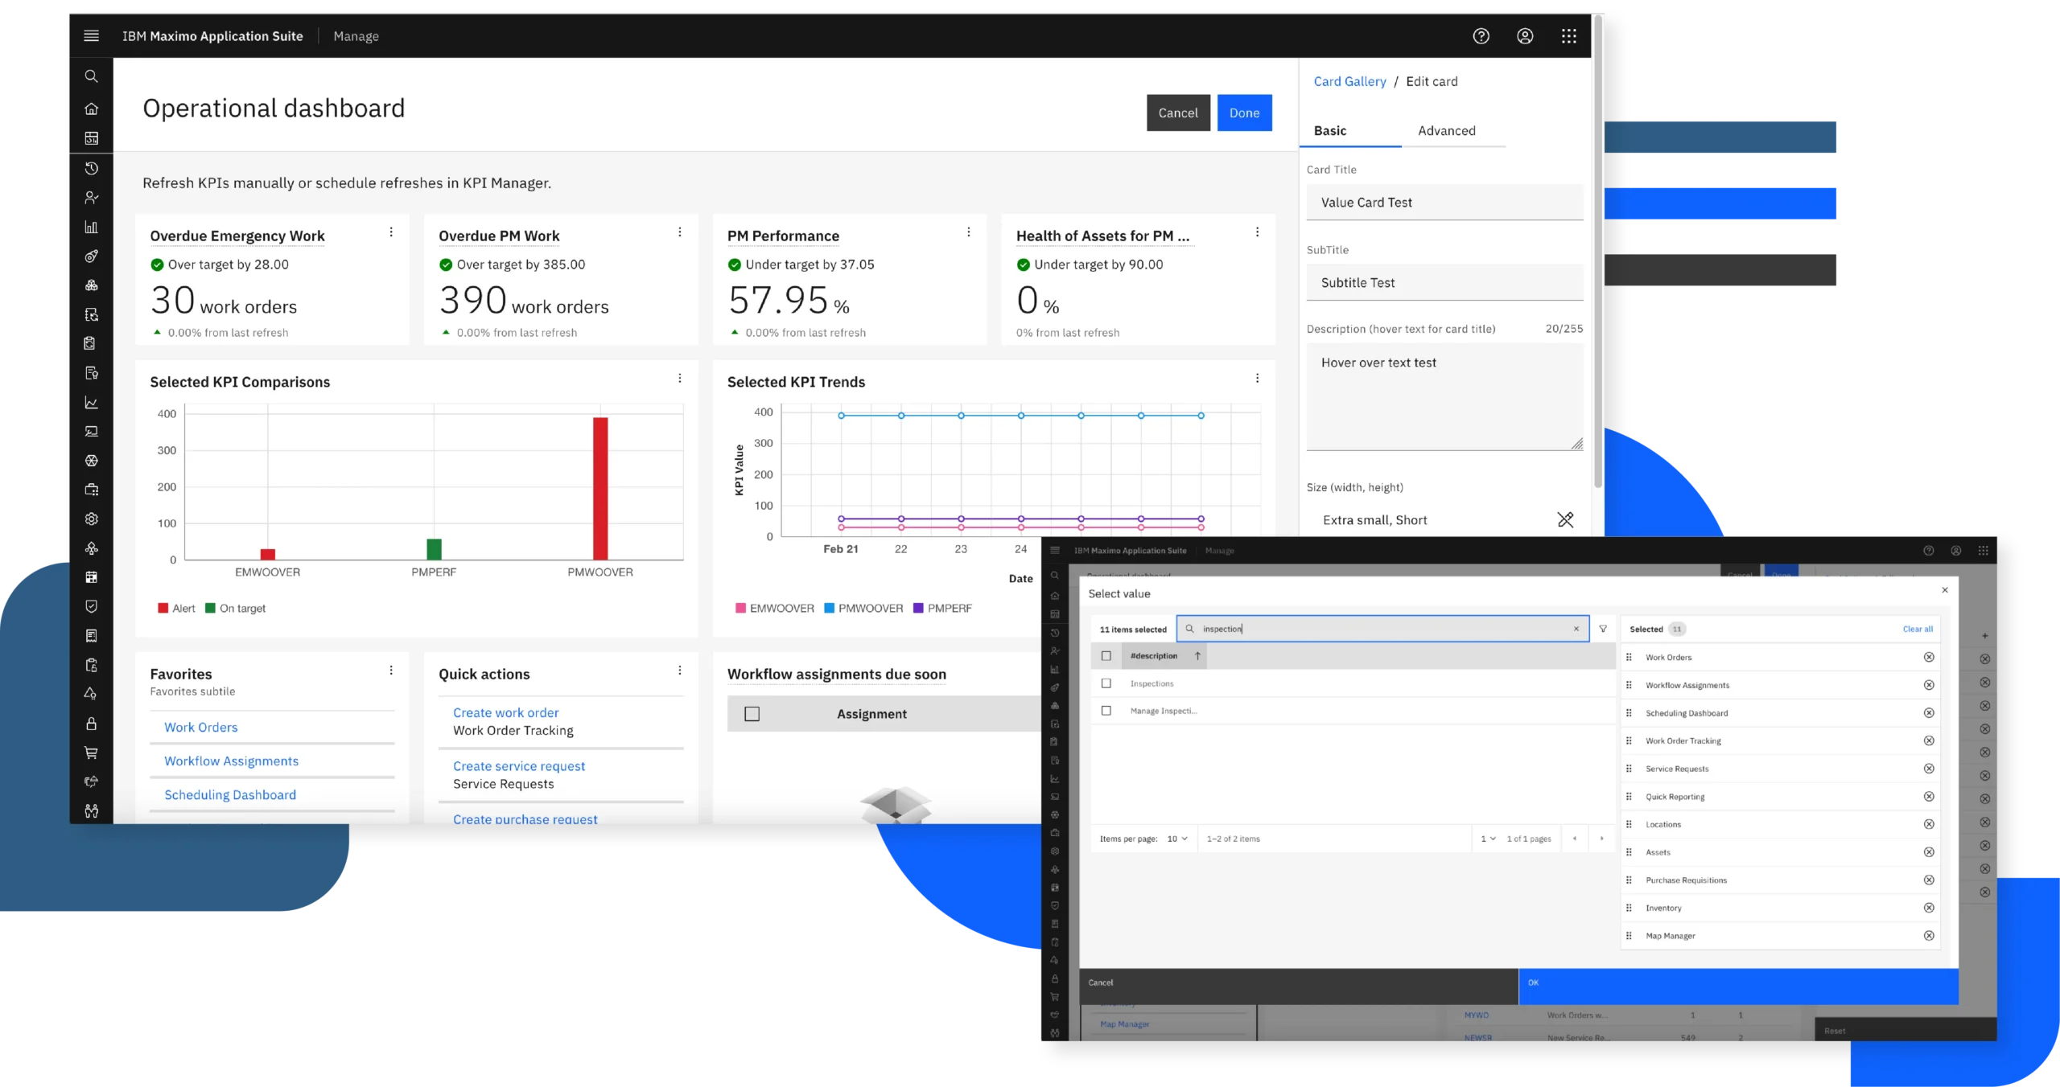2060x1087 pixels.
Task: Go to Home via sidebar icon
Action: click(91, 109)
